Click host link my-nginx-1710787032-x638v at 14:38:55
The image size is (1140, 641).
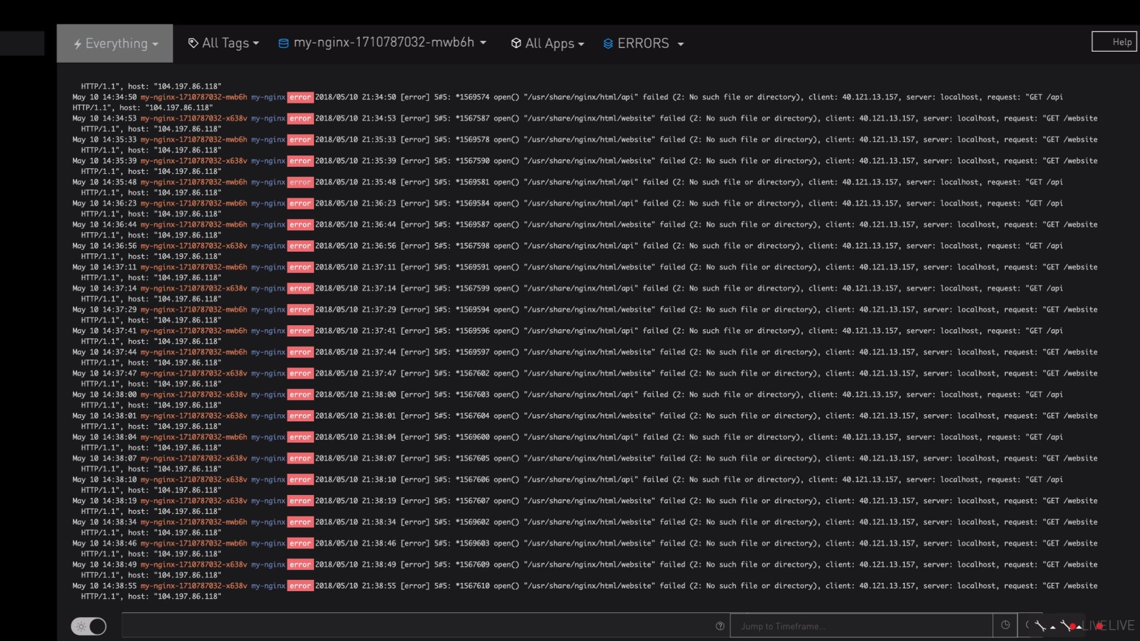pos(194,586)
